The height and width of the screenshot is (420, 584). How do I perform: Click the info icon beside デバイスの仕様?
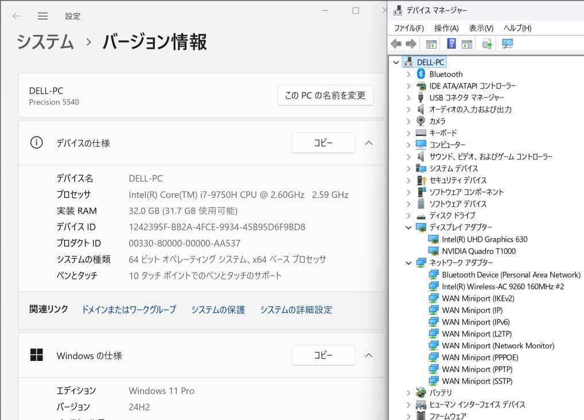[37, 142]
